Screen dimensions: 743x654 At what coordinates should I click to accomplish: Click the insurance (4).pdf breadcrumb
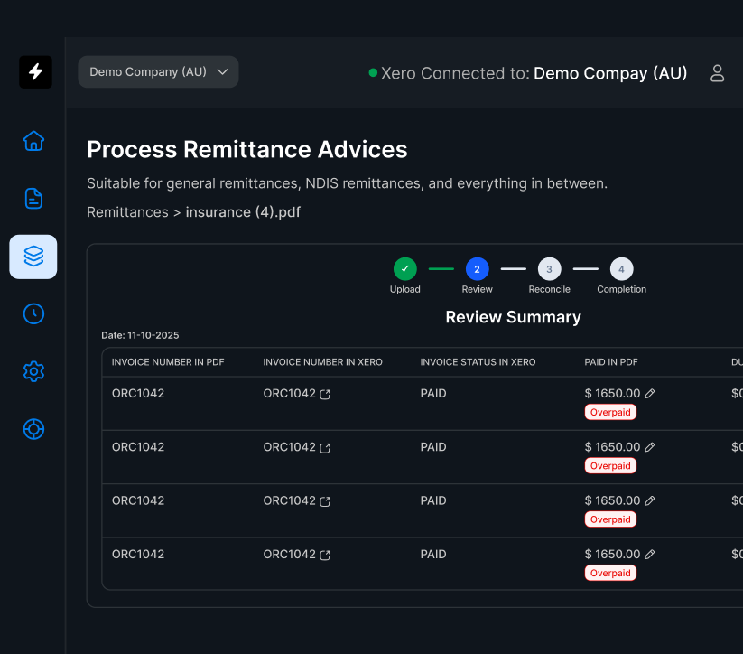pyautogui.click(x=243, y=212)
